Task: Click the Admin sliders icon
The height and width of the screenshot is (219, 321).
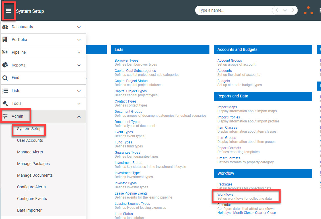Action: pyautogui.click(x=5, y=116)
